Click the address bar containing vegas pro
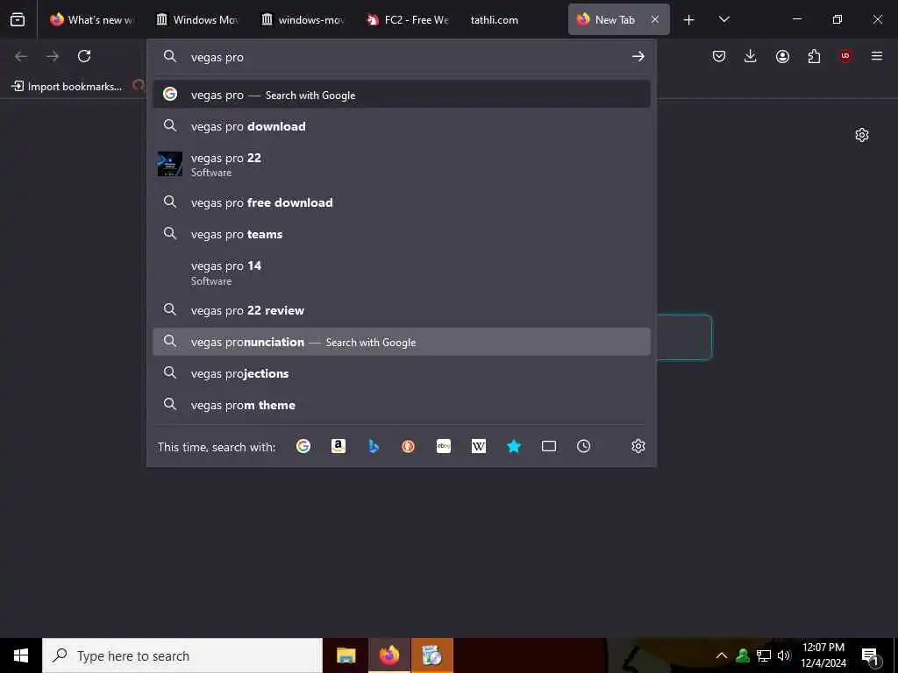Screen dimensions: 898x673 pos(401,57)
